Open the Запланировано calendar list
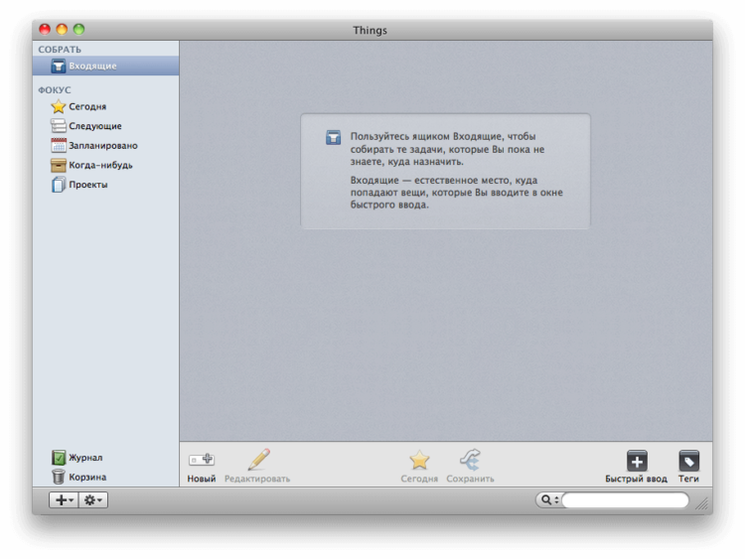 (105, 145)
